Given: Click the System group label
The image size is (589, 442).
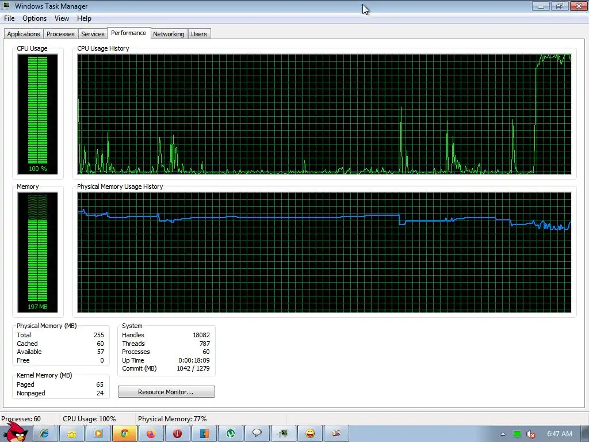Looking at the screenshot, I should (x=132, y=326).
